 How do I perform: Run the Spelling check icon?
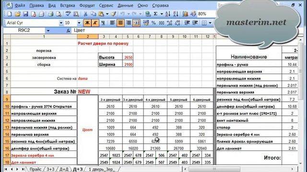pyautogui.click(x=68, y=14)
